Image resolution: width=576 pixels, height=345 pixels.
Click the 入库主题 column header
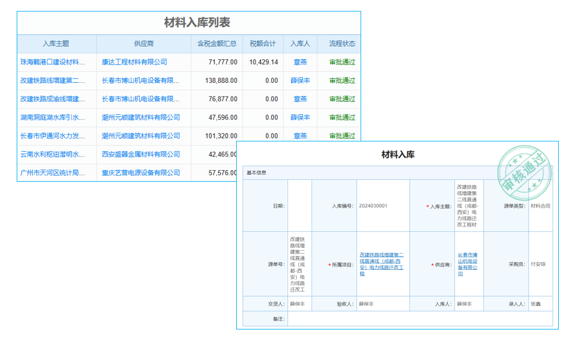55,44
